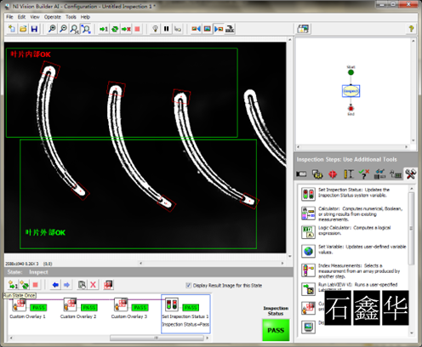Select the Locate Features steps tab icon
The height and width of the screenshot is (347, 422).
pyautogui.click(x=333, y=173)
